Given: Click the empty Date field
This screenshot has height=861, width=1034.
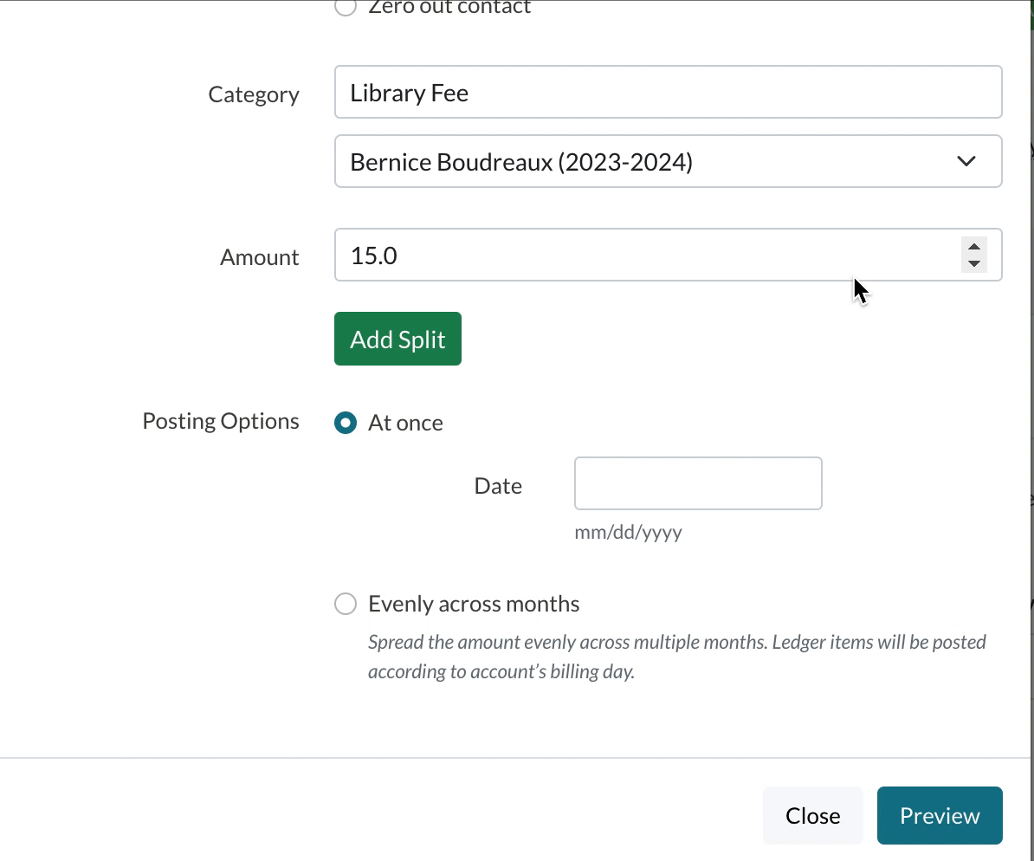Looking at the screenshot, I should point(697,483).
